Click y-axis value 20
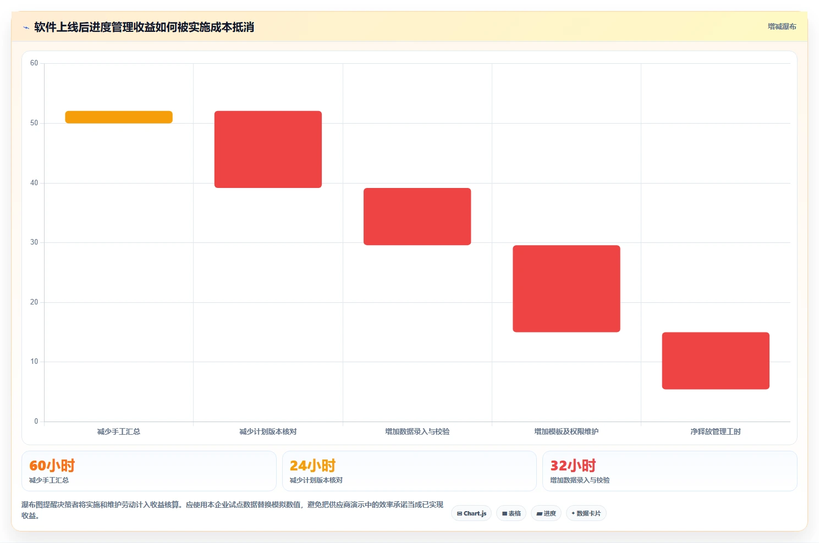The height and width of the screenshot is (543, 819). coord(34,302)
